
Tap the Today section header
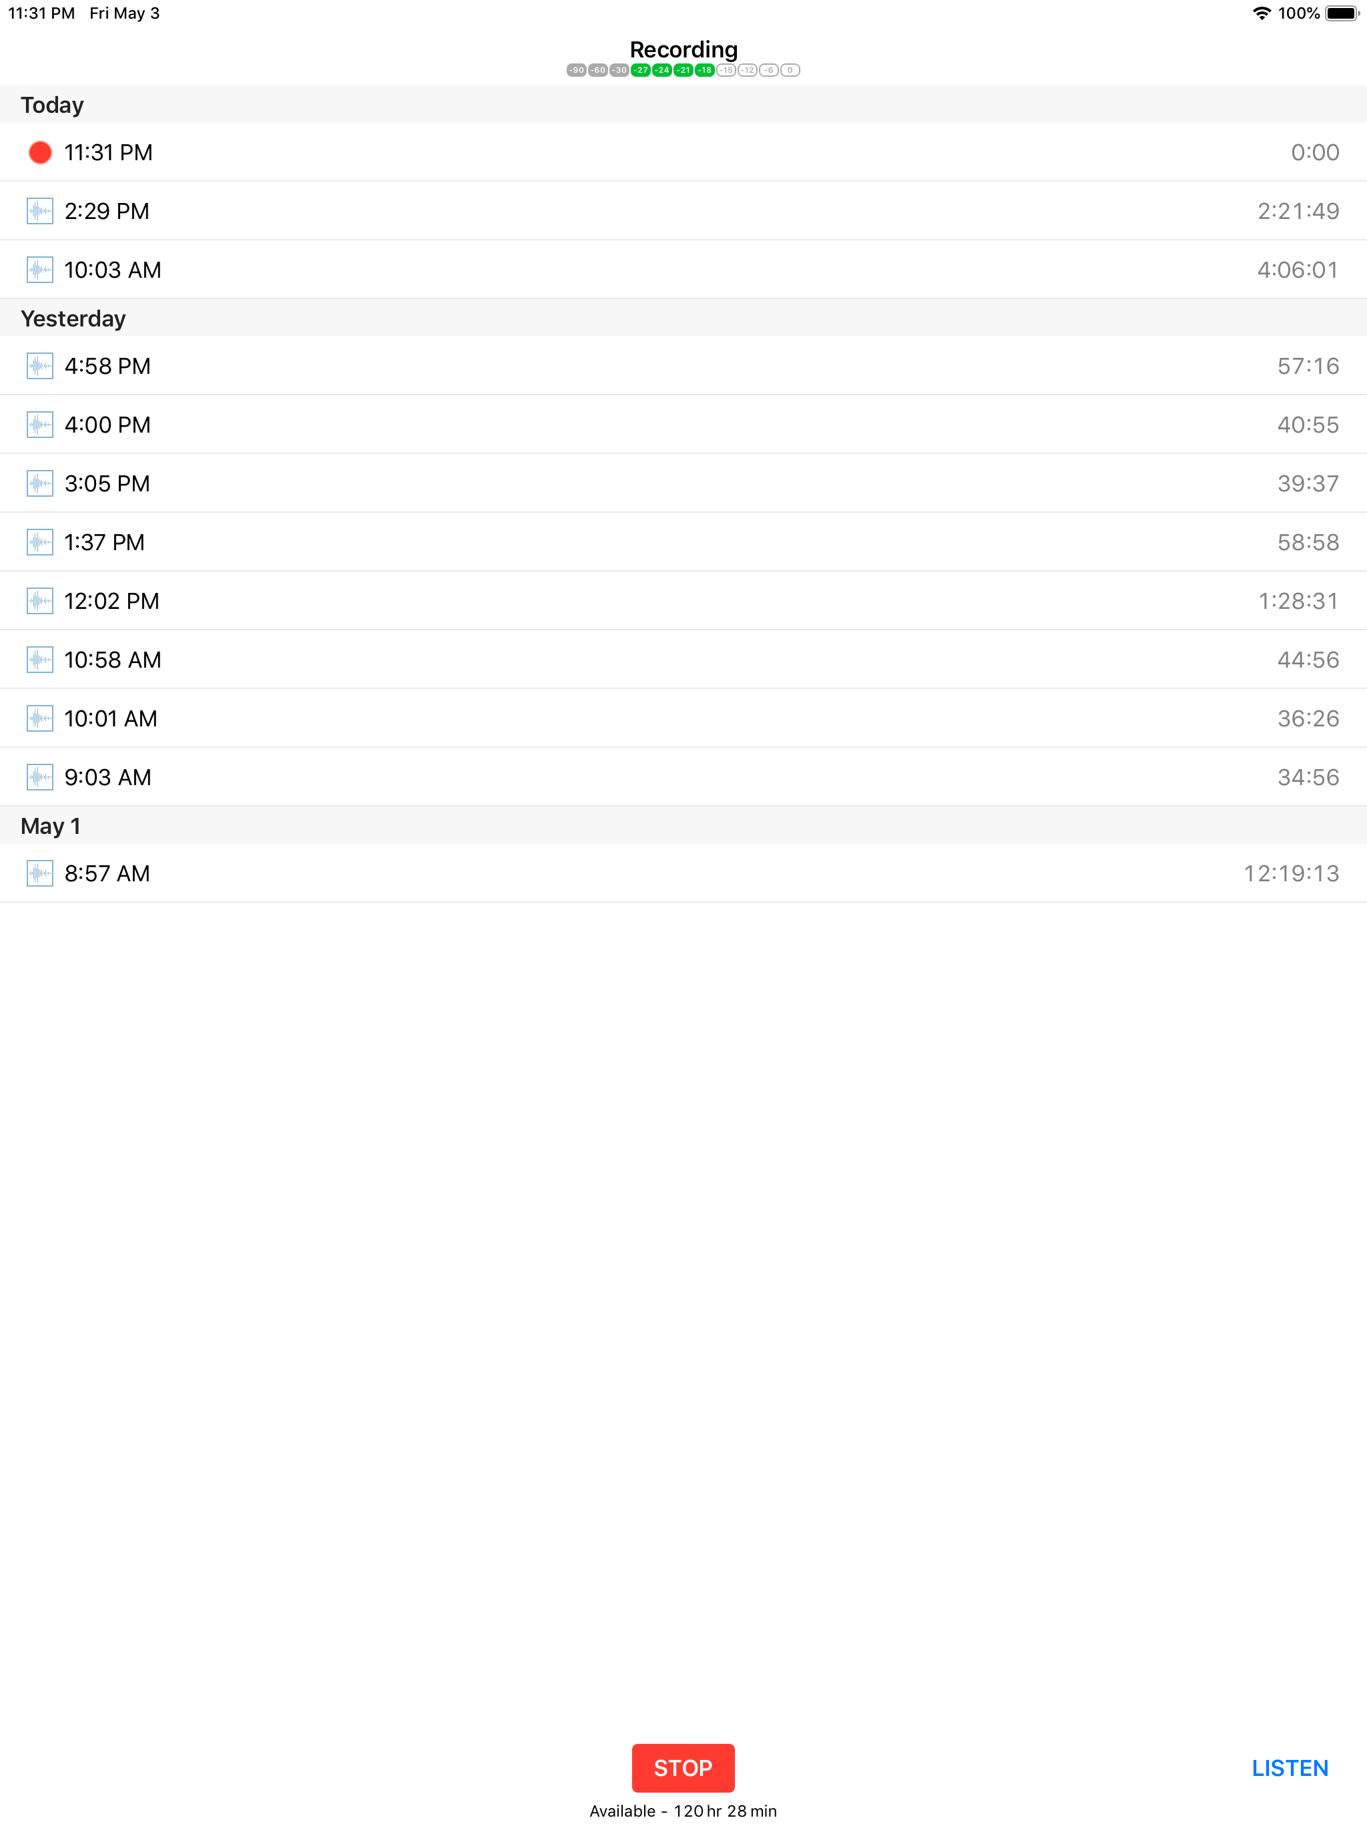tap(52, 105)
